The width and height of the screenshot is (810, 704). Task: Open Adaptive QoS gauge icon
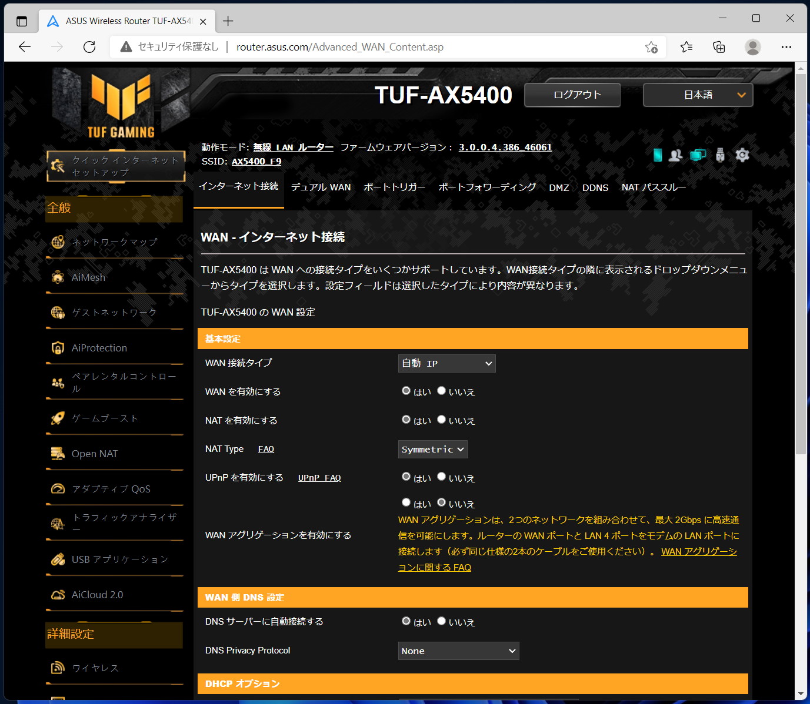point(58,489)
